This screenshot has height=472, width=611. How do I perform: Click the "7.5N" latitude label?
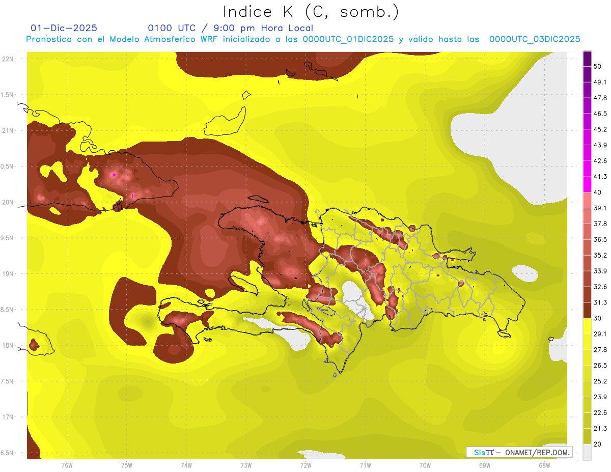pyautogui.click(x=7, y=381)
